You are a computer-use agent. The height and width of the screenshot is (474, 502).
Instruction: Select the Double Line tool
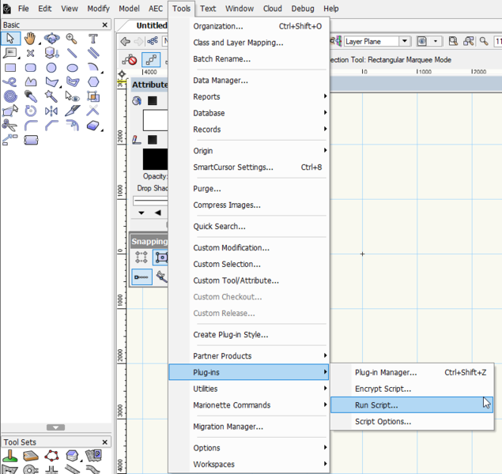click(x=93, y=53)
